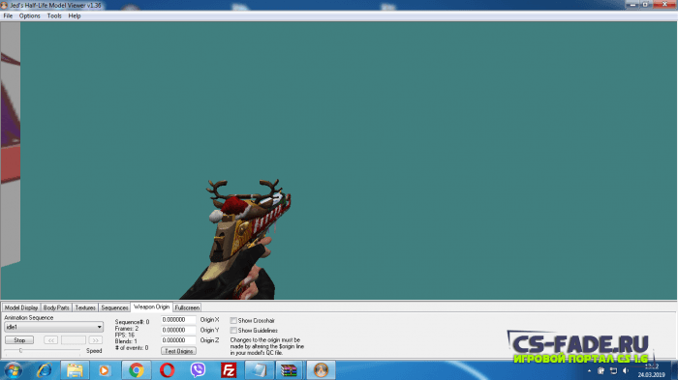The width and height of the screenshot is (678, 380).
Task: Open the Tools menu
Action: (54, 16)
